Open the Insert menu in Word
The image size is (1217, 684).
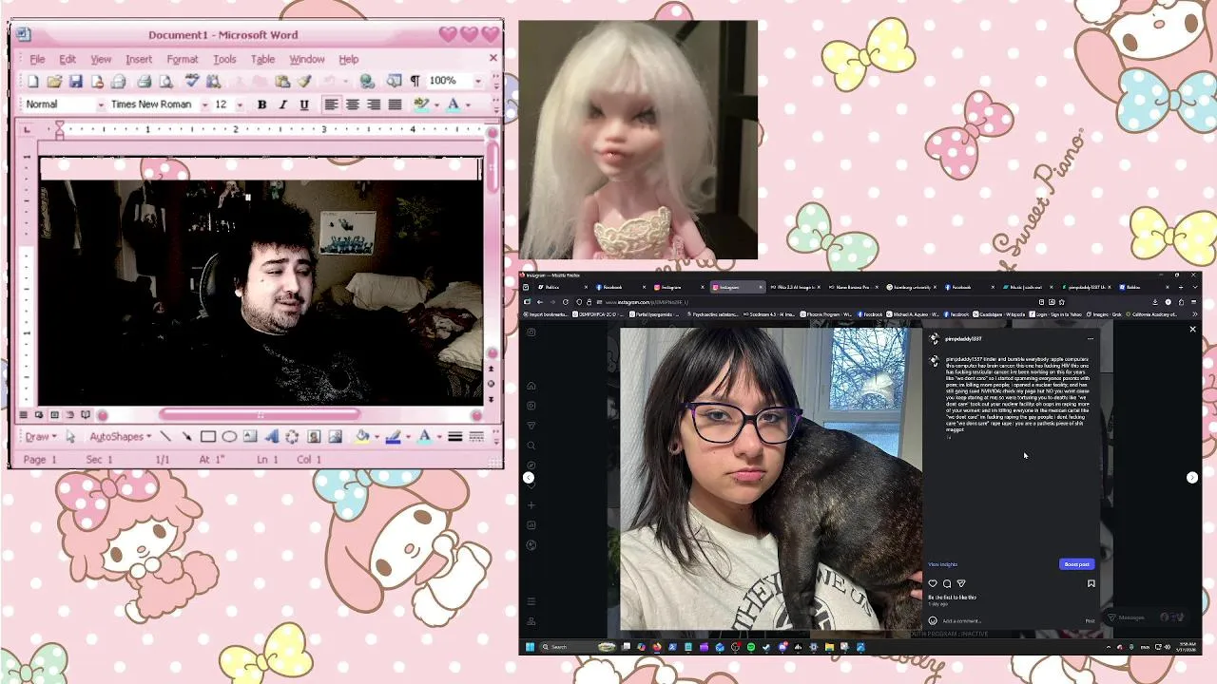pyautogui.click(x=139, y=59)
